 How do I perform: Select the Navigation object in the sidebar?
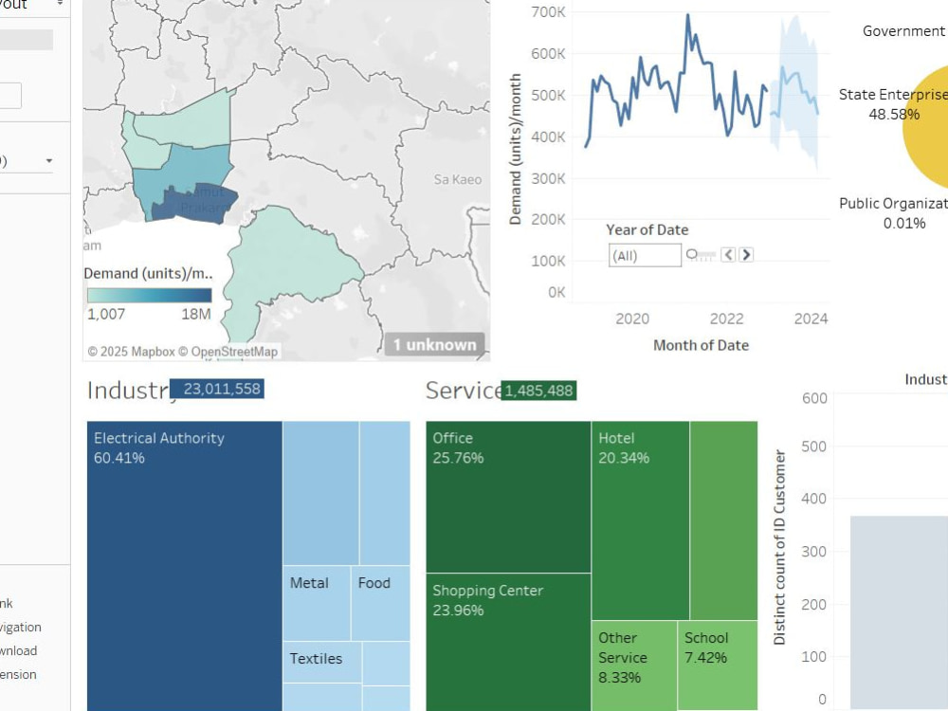(20, 627)
